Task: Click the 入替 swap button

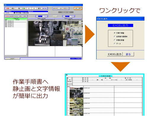Action: tap(60, 8)
